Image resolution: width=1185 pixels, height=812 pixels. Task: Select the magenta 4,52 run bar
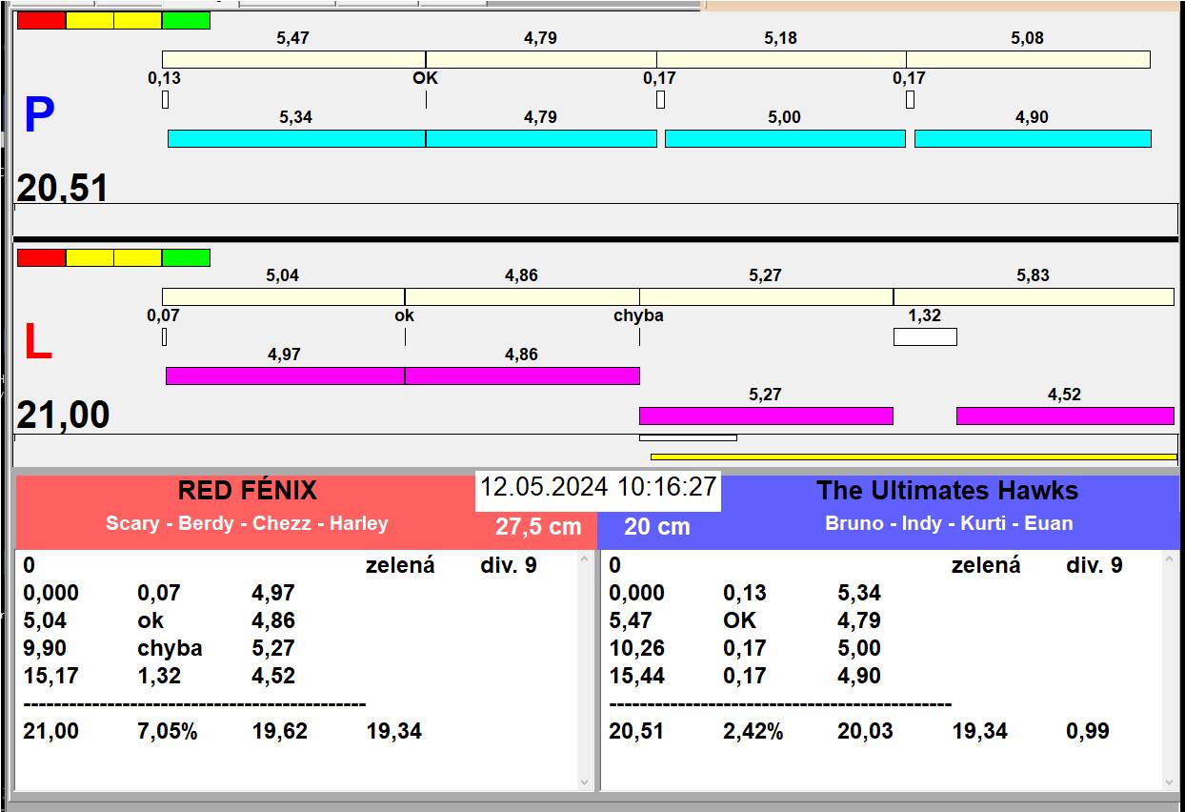1064,416
